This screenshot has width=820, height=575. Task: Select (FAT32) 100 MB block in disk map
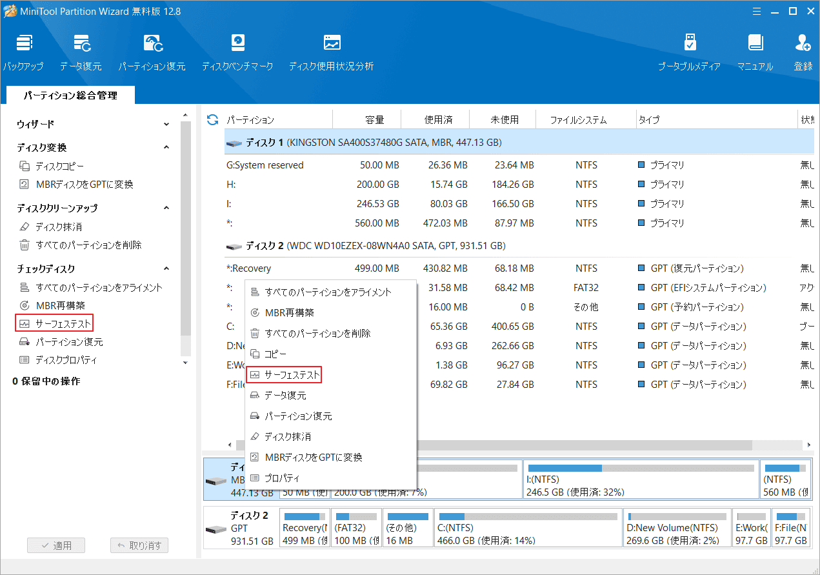[356, 529]
